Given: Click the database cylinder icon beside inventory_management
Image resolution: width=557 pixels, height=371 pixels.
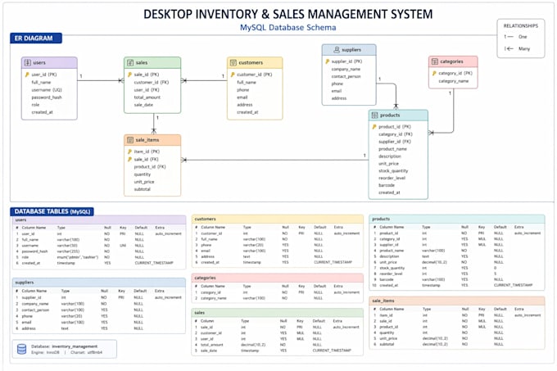Looking at the screenshot, I should [21, 350].
